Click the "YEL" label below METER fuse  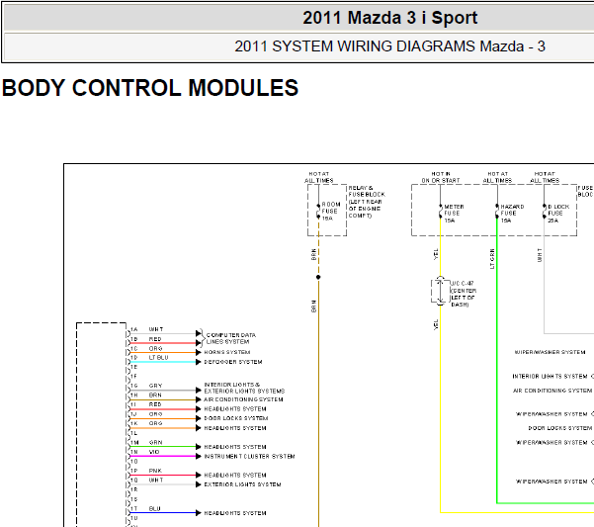click(436, 254)
